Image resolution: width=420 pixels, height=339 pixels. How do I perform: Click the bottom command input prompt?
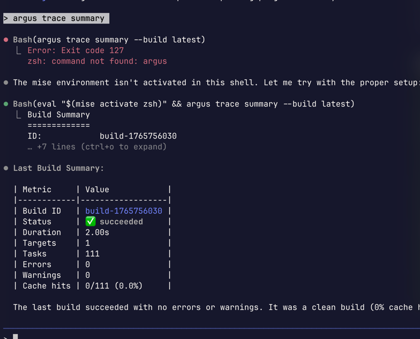16,336
